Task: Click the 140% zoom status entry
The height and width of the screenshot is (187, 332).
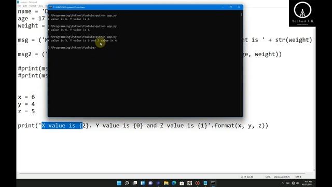Action: click(268, 177)
